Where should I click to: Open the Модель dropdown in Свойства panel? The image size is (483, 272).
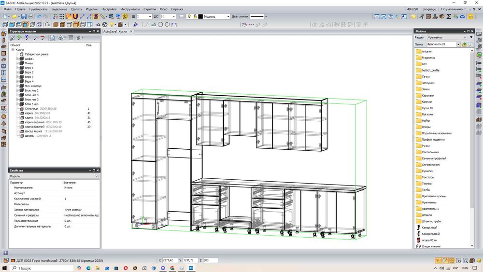click(54, 176)
